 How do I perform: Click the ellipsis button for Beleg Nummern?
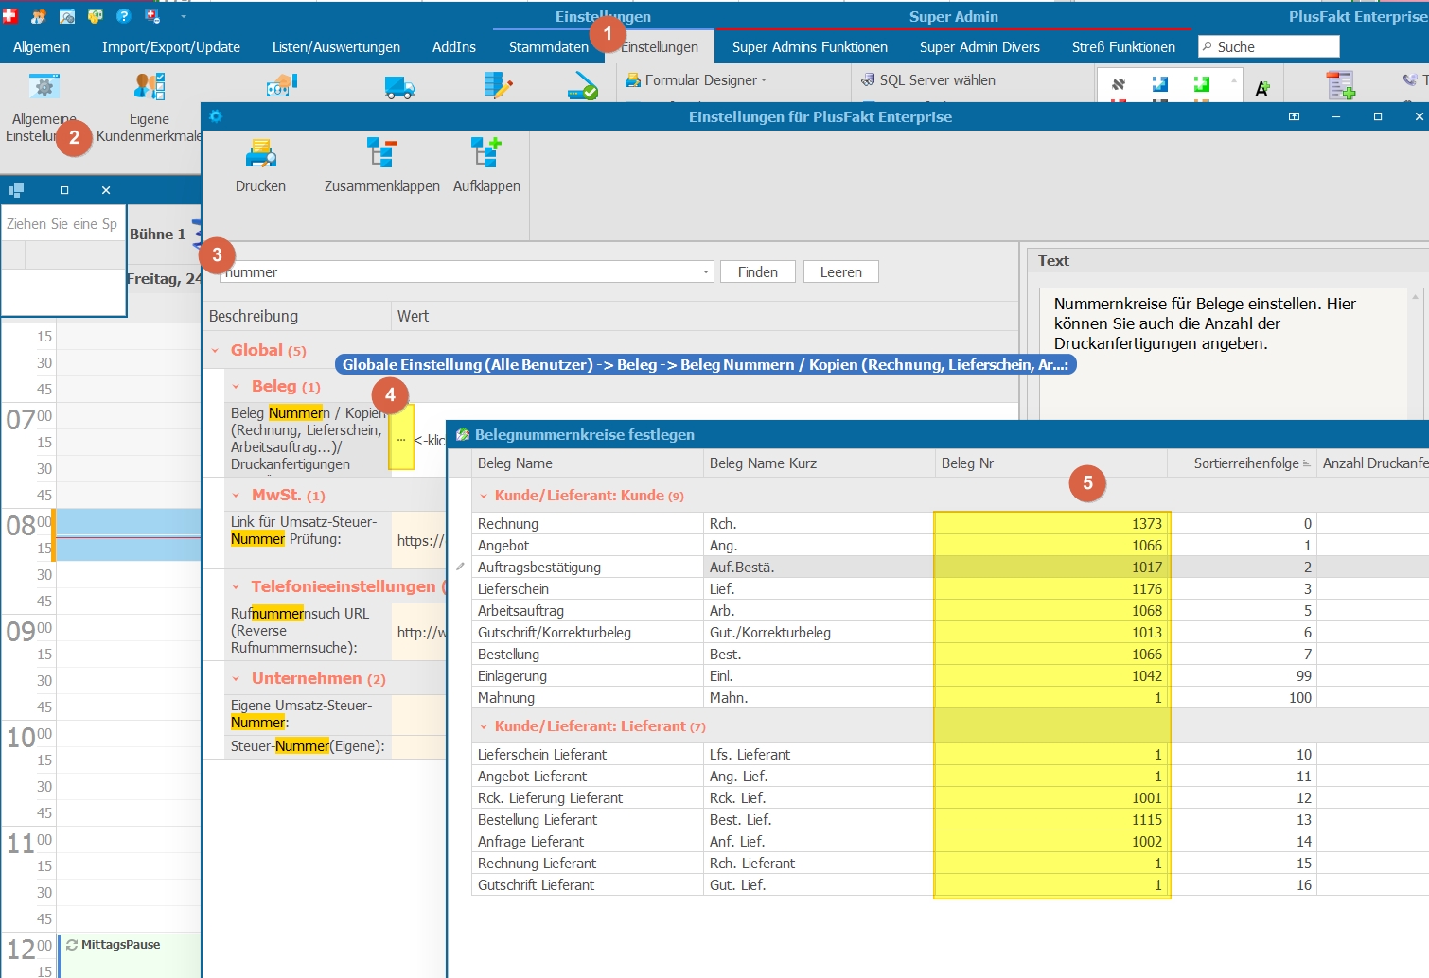click(401, 440)
